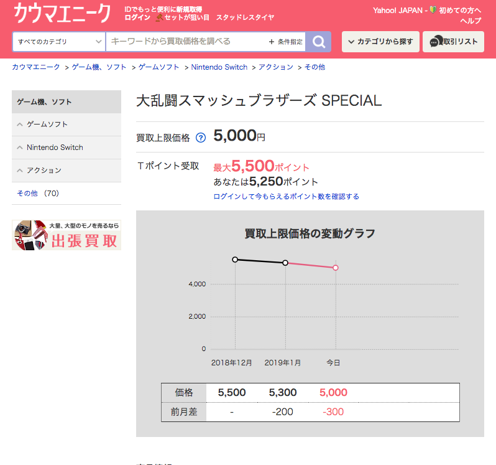Click the 2019年1月 data point on graph
Screen dimensions: 496x465
pos(285,263)
